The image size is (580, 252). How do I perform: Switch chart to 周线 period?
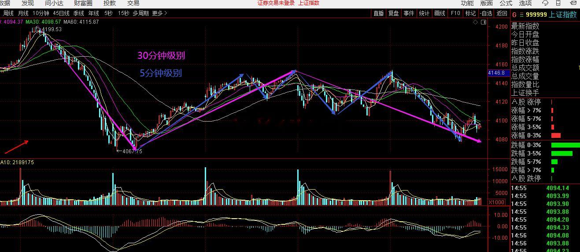pyautogui.click(x=8, y=13)
